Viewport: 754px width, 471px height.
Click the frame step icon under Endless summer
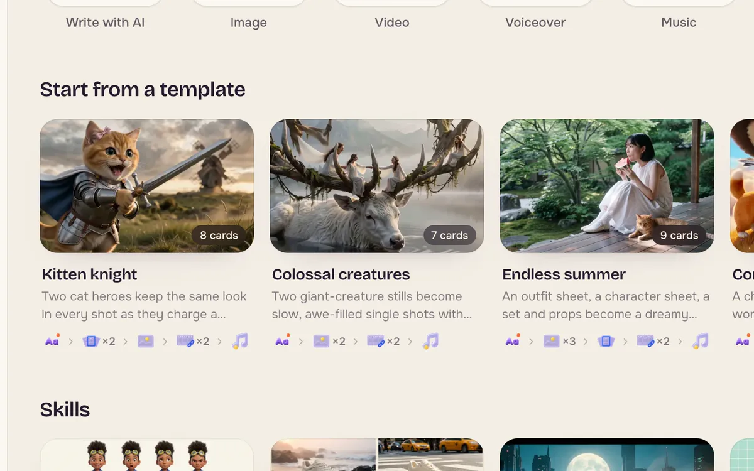(606, 341)
